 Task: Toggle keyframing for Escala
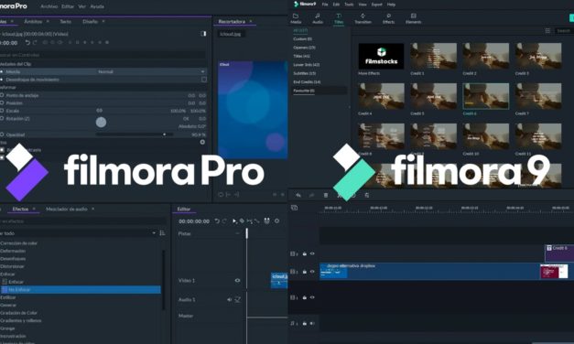tap(2, 111)
